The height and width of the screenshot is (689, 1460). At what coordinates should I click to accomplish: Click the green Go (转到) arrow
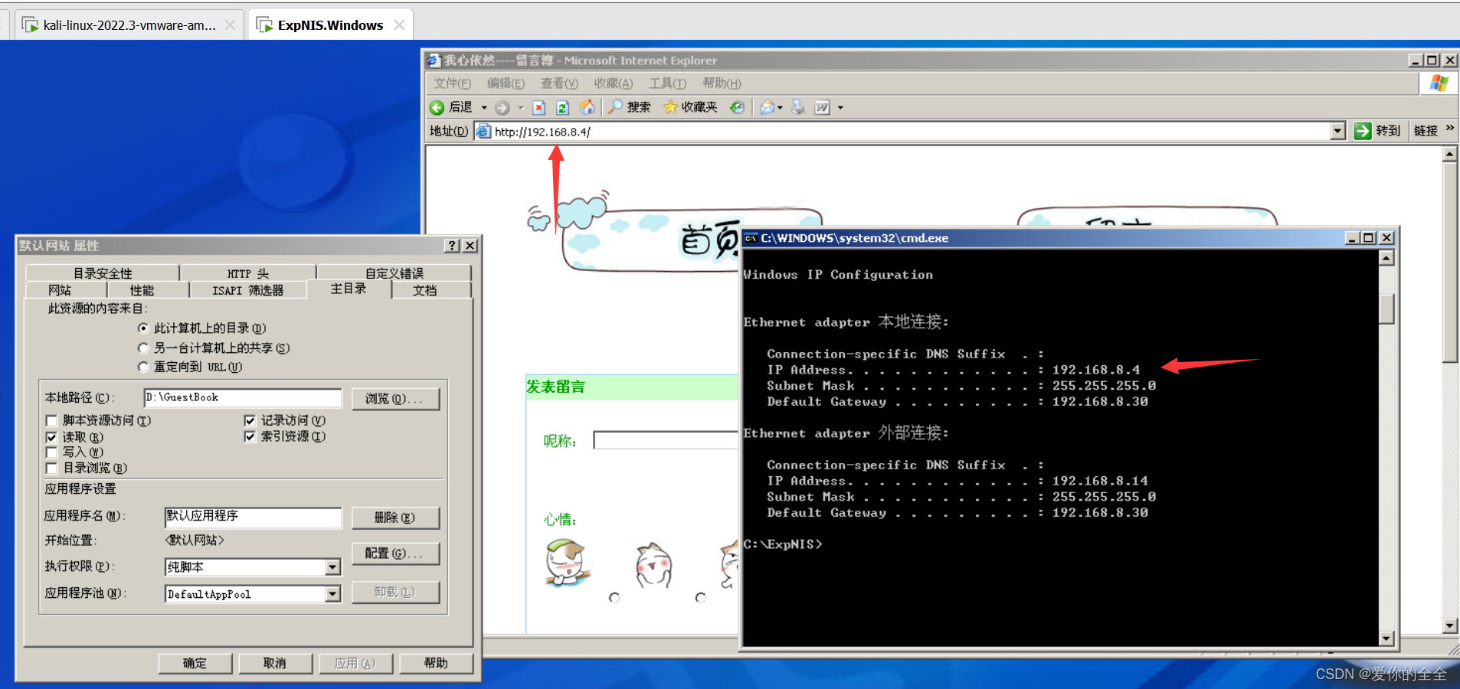coord(1363,131)
